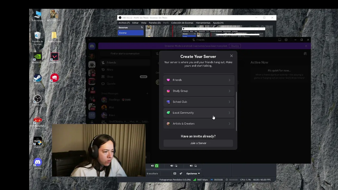The width and height of the screenshot is (338, 190).
Task: Open the Este equipo desktop icon
Action: (x=37, y=16)
